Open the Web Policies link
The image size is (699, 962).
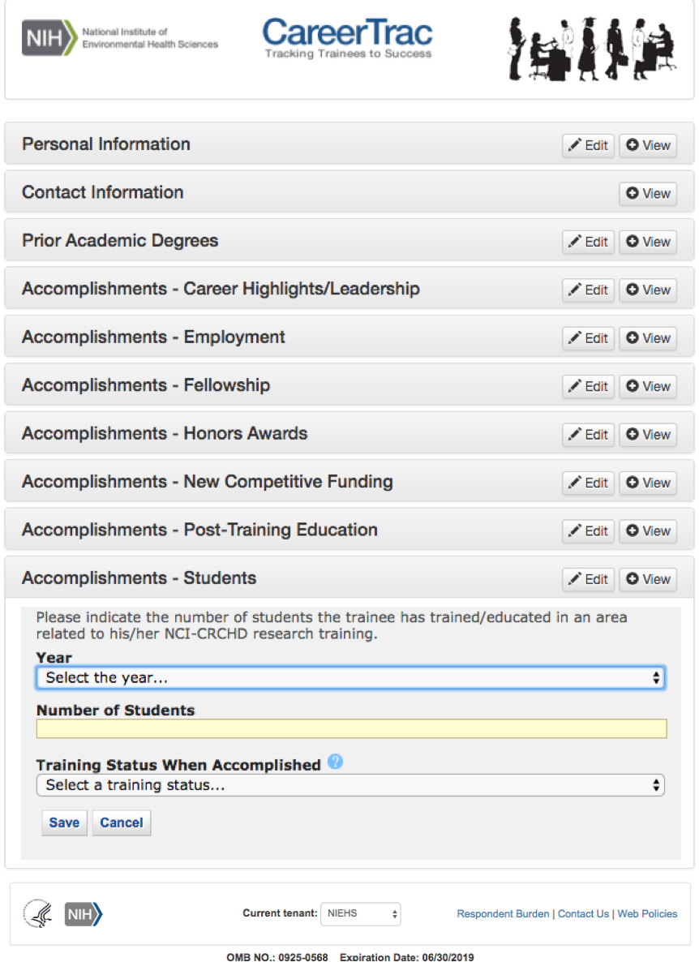coord(647,913)
